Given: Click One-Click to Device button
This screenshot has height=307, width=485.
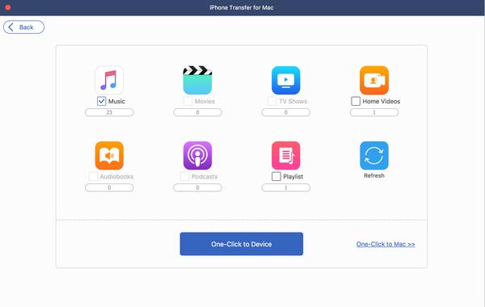Looking at the screenshot, I should (x=241, y=244).
